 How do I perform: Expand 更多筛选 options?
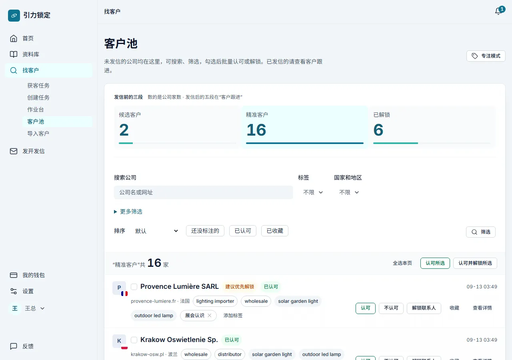[128, 212]
